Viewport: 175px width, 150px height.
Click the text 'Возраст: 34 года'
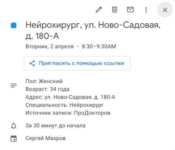pos(47,89)
